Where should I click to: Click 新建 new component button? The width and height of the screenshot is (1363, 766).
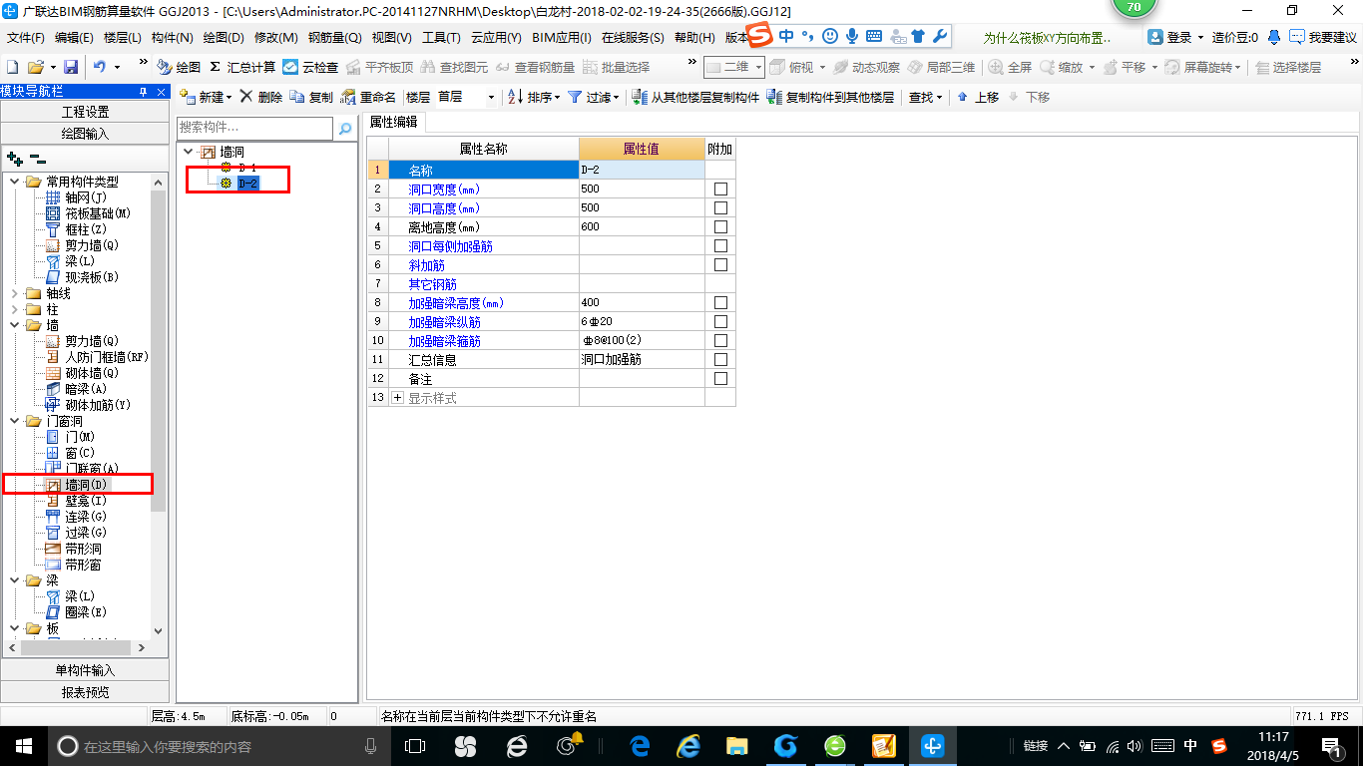pyautogui.click(x=205, y=97)
